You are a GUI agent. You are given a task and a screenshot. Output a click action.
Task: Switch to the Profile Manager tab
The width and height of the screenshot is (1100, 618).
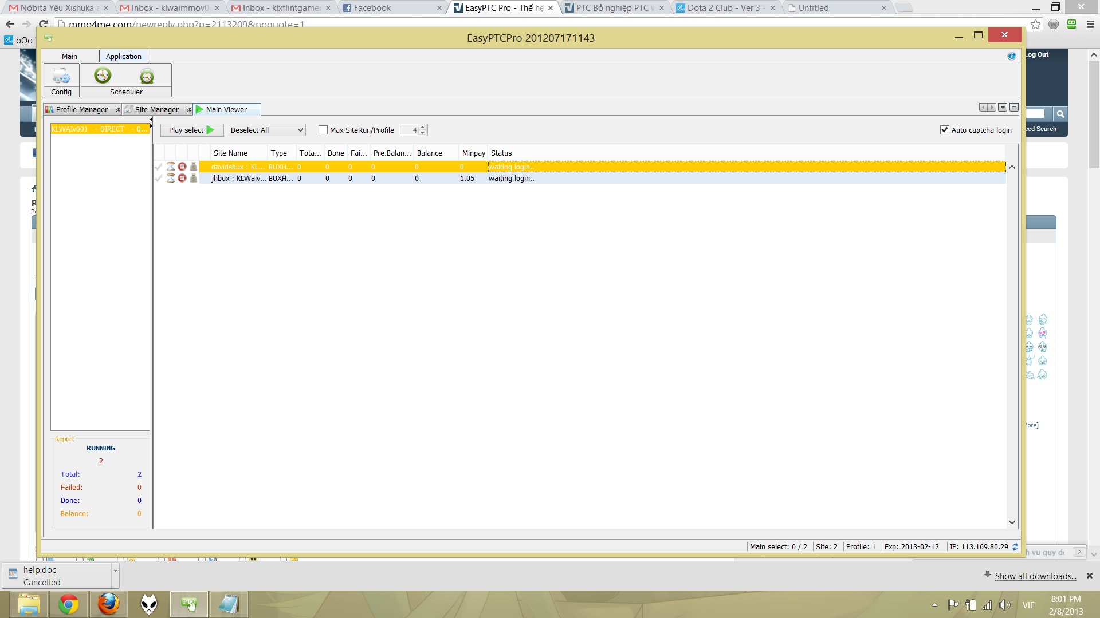[81, 110]
